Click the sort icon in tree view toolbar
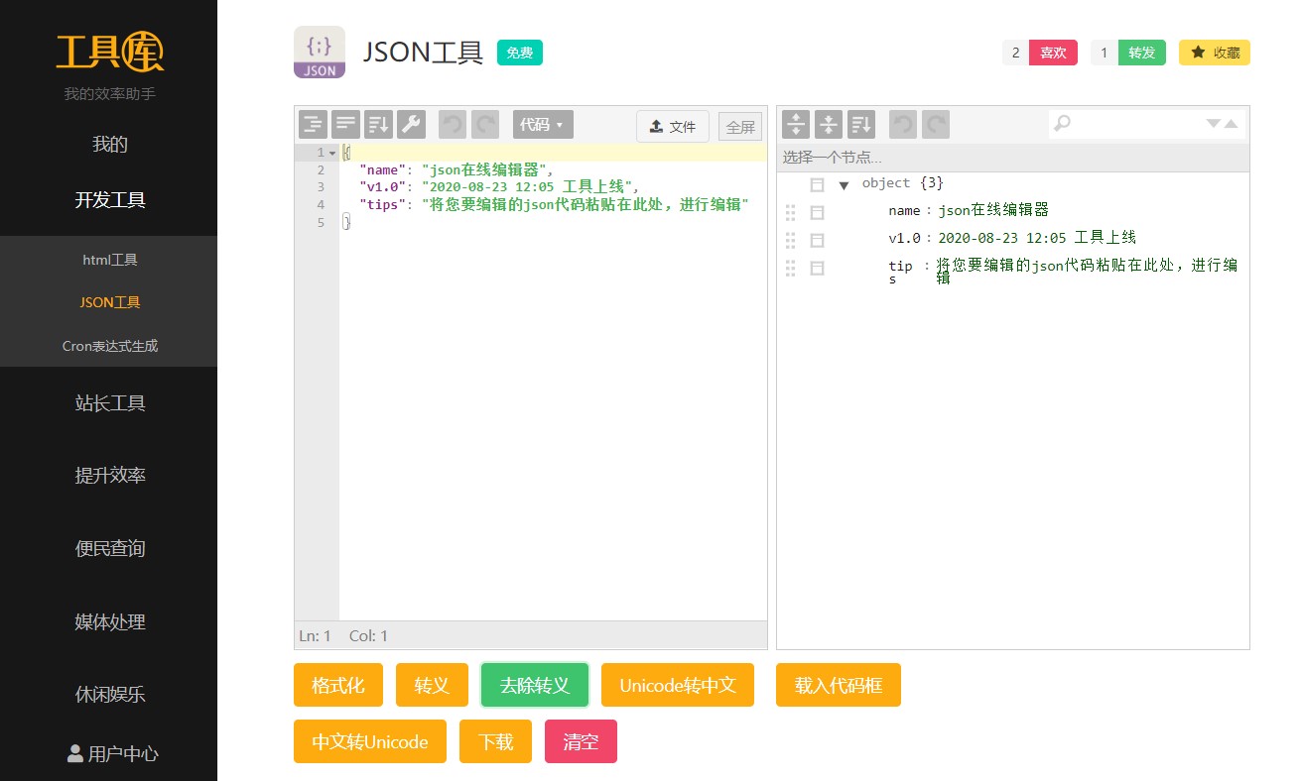This screenshot has width=1302, height=781. [861, 125]
